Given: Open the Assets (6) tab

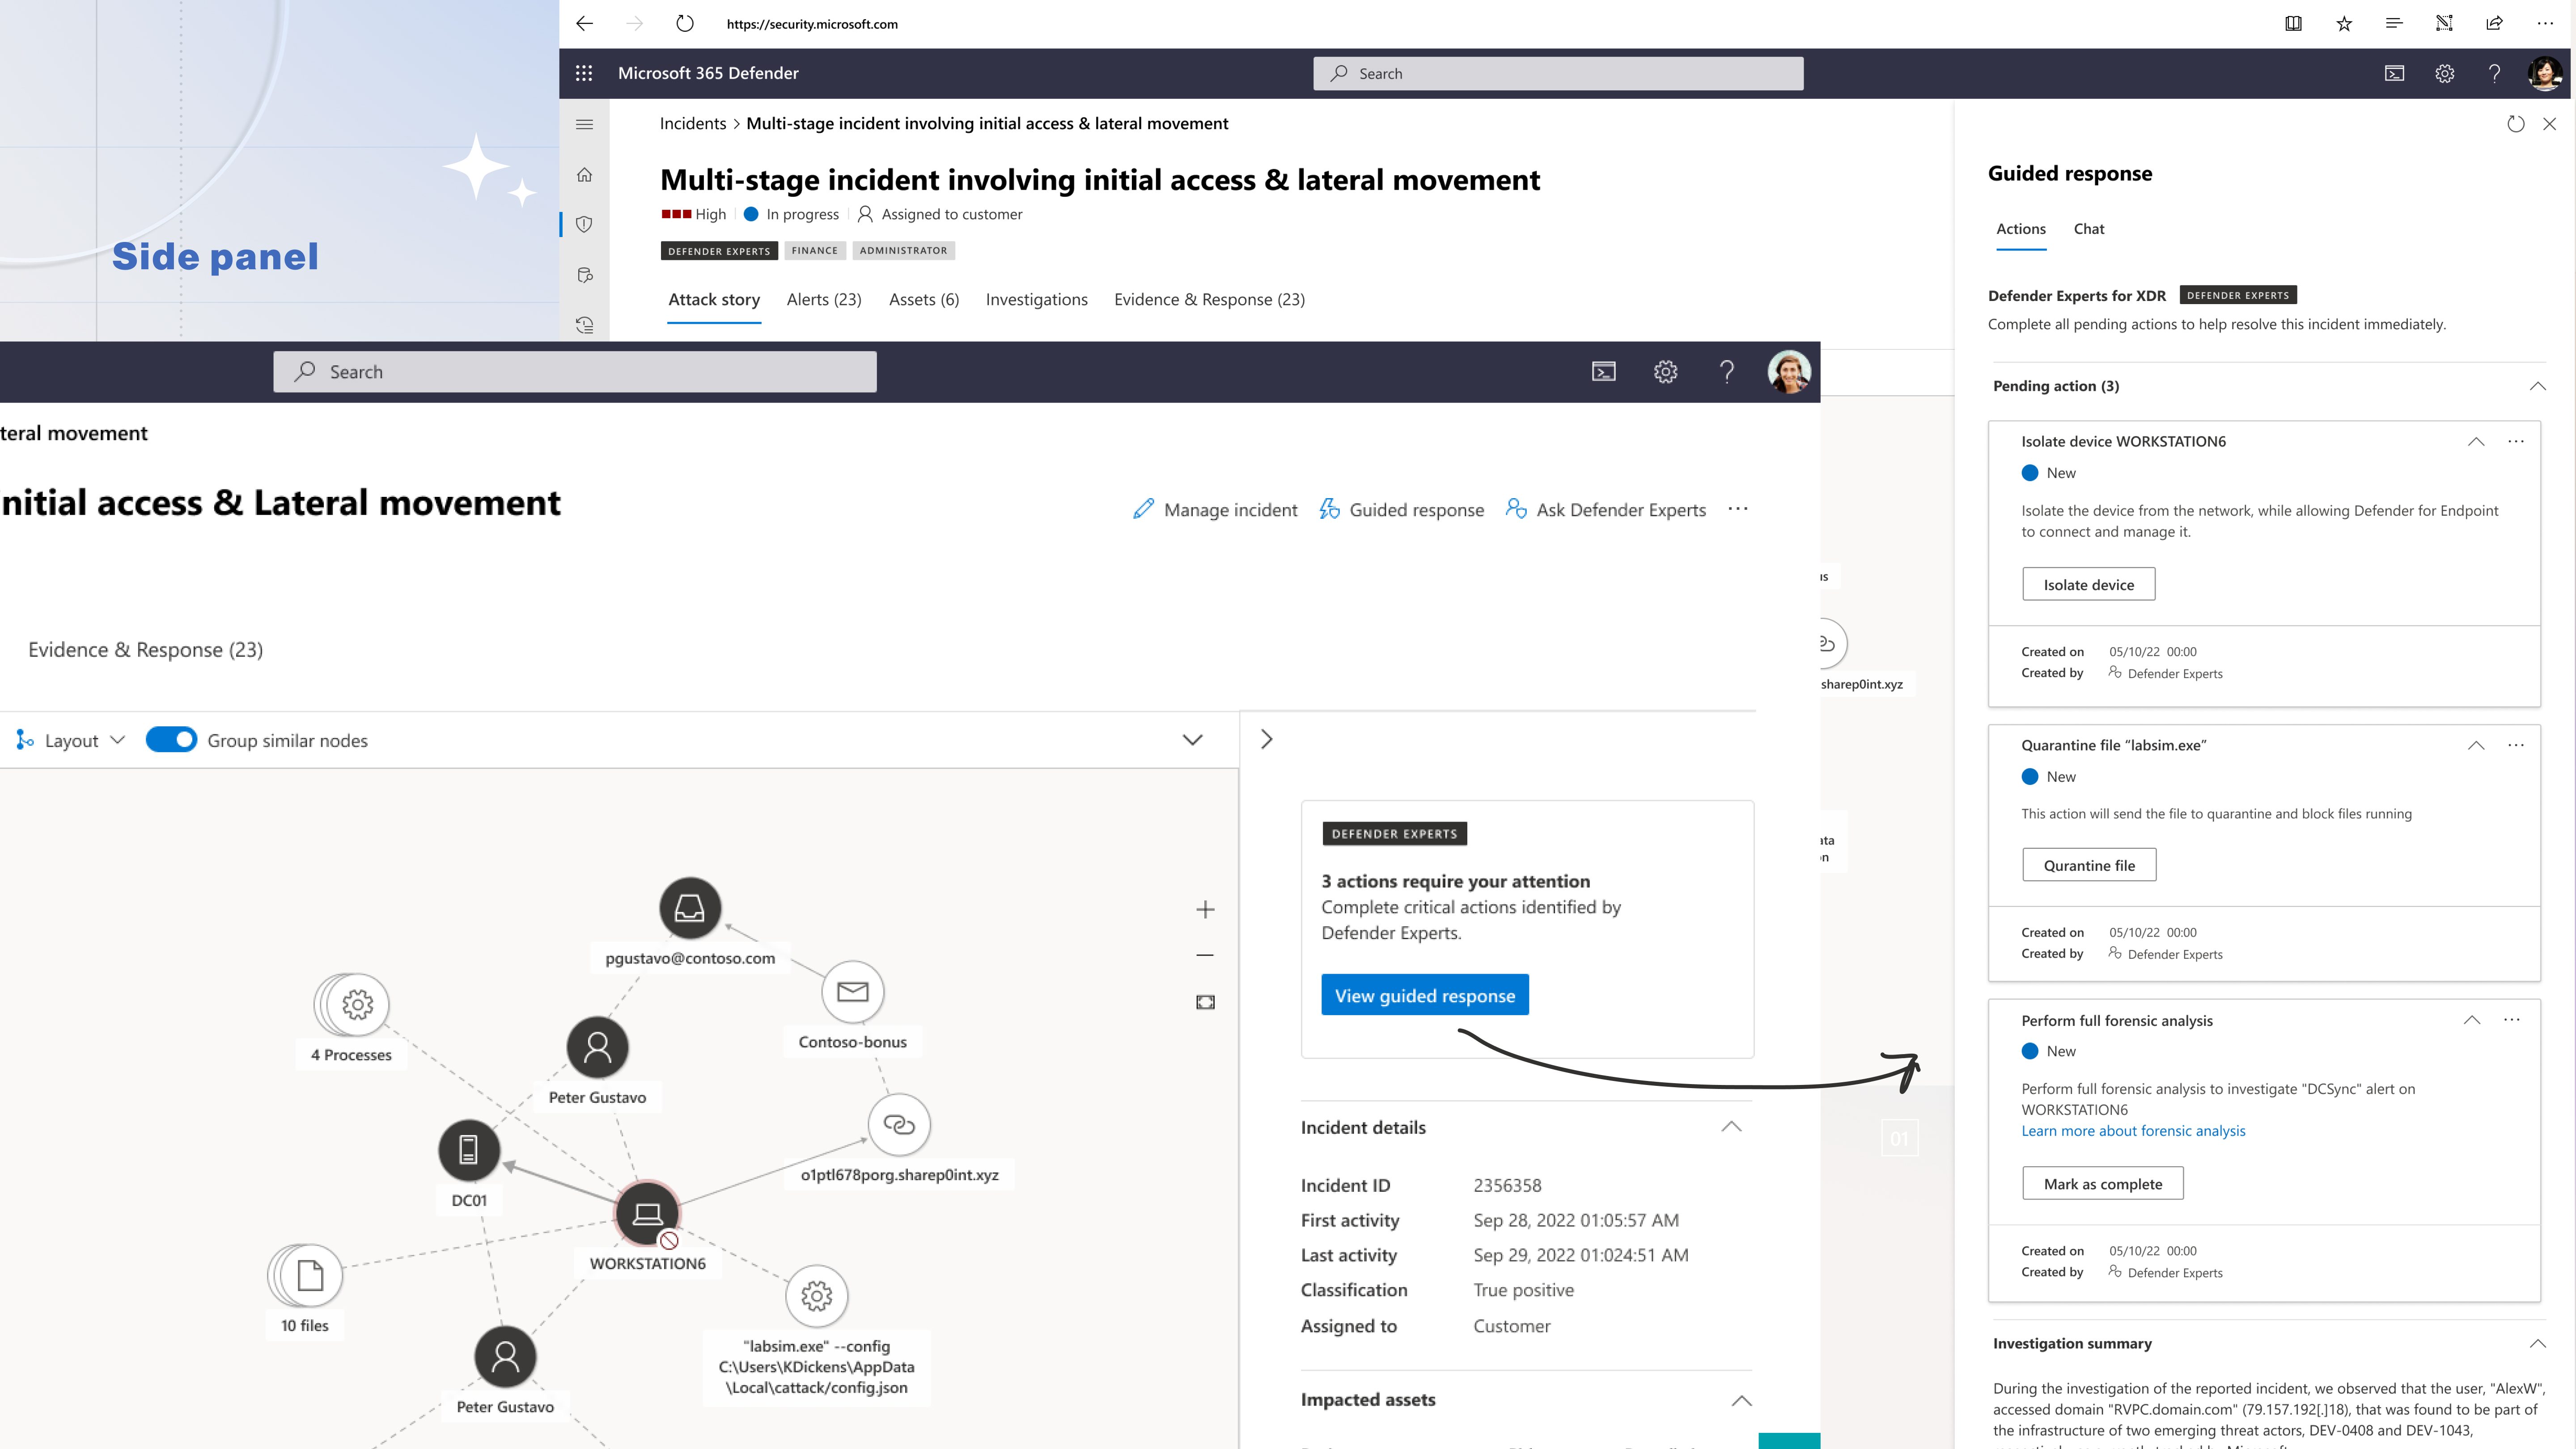Looking at the screenshot, I should 924,300.
